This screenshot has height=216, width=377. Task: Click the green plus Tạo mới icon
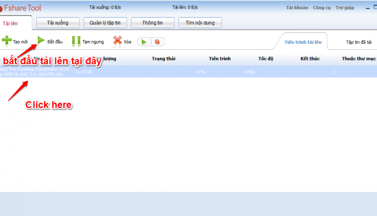7,40
